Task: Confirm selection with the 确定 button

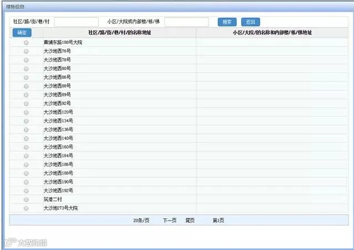Action: 22,33
